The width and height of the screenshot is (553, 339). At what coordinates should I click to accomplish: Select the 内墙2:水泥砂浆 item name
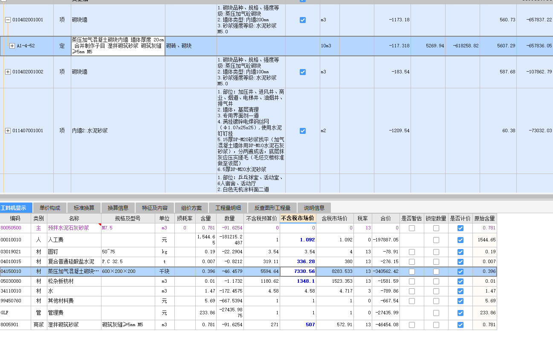click(118, 131)
